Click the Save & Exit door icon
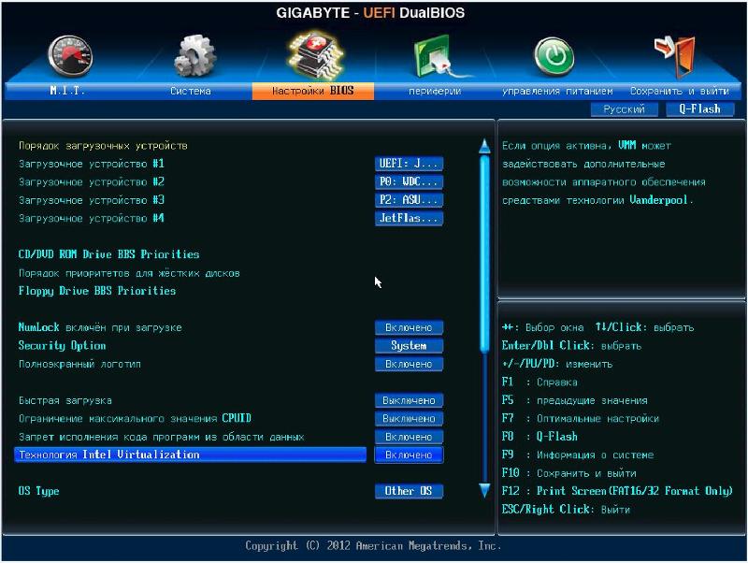Viewport: 748px width, 563px height. (x=675, y=56)
